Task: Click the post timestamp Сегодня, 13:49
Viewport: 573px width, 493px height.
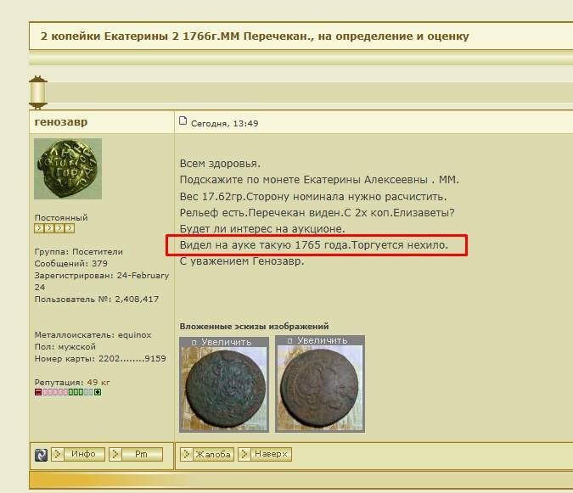Action: pyautogui.click(x=225, y=123)
